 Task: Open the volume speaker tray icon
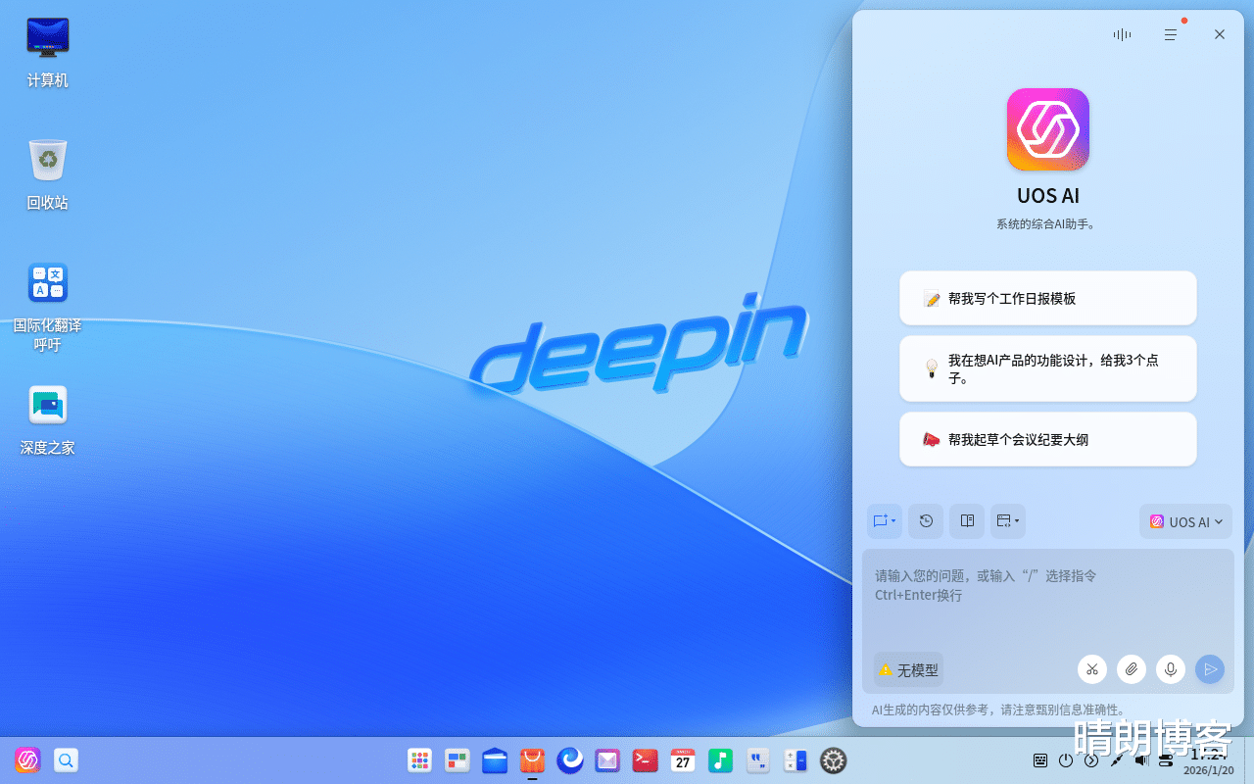point(1141,760)
